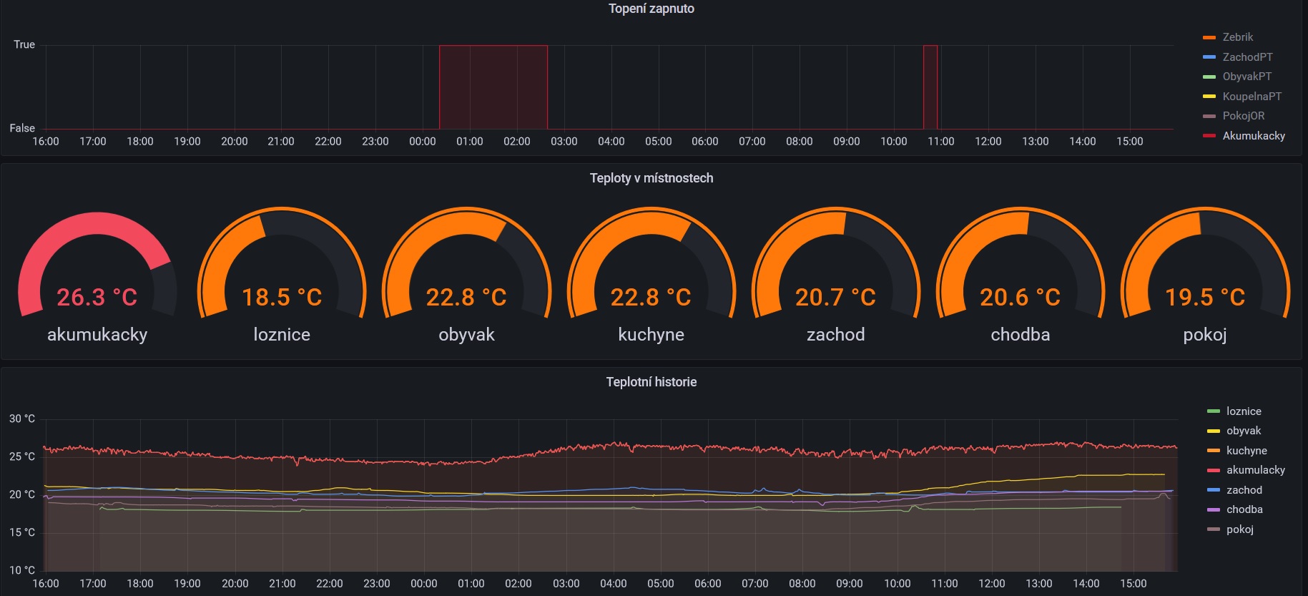
Task: Click the purple swatch beside chodba legend entry
Action: click(x=1213, y=509)
